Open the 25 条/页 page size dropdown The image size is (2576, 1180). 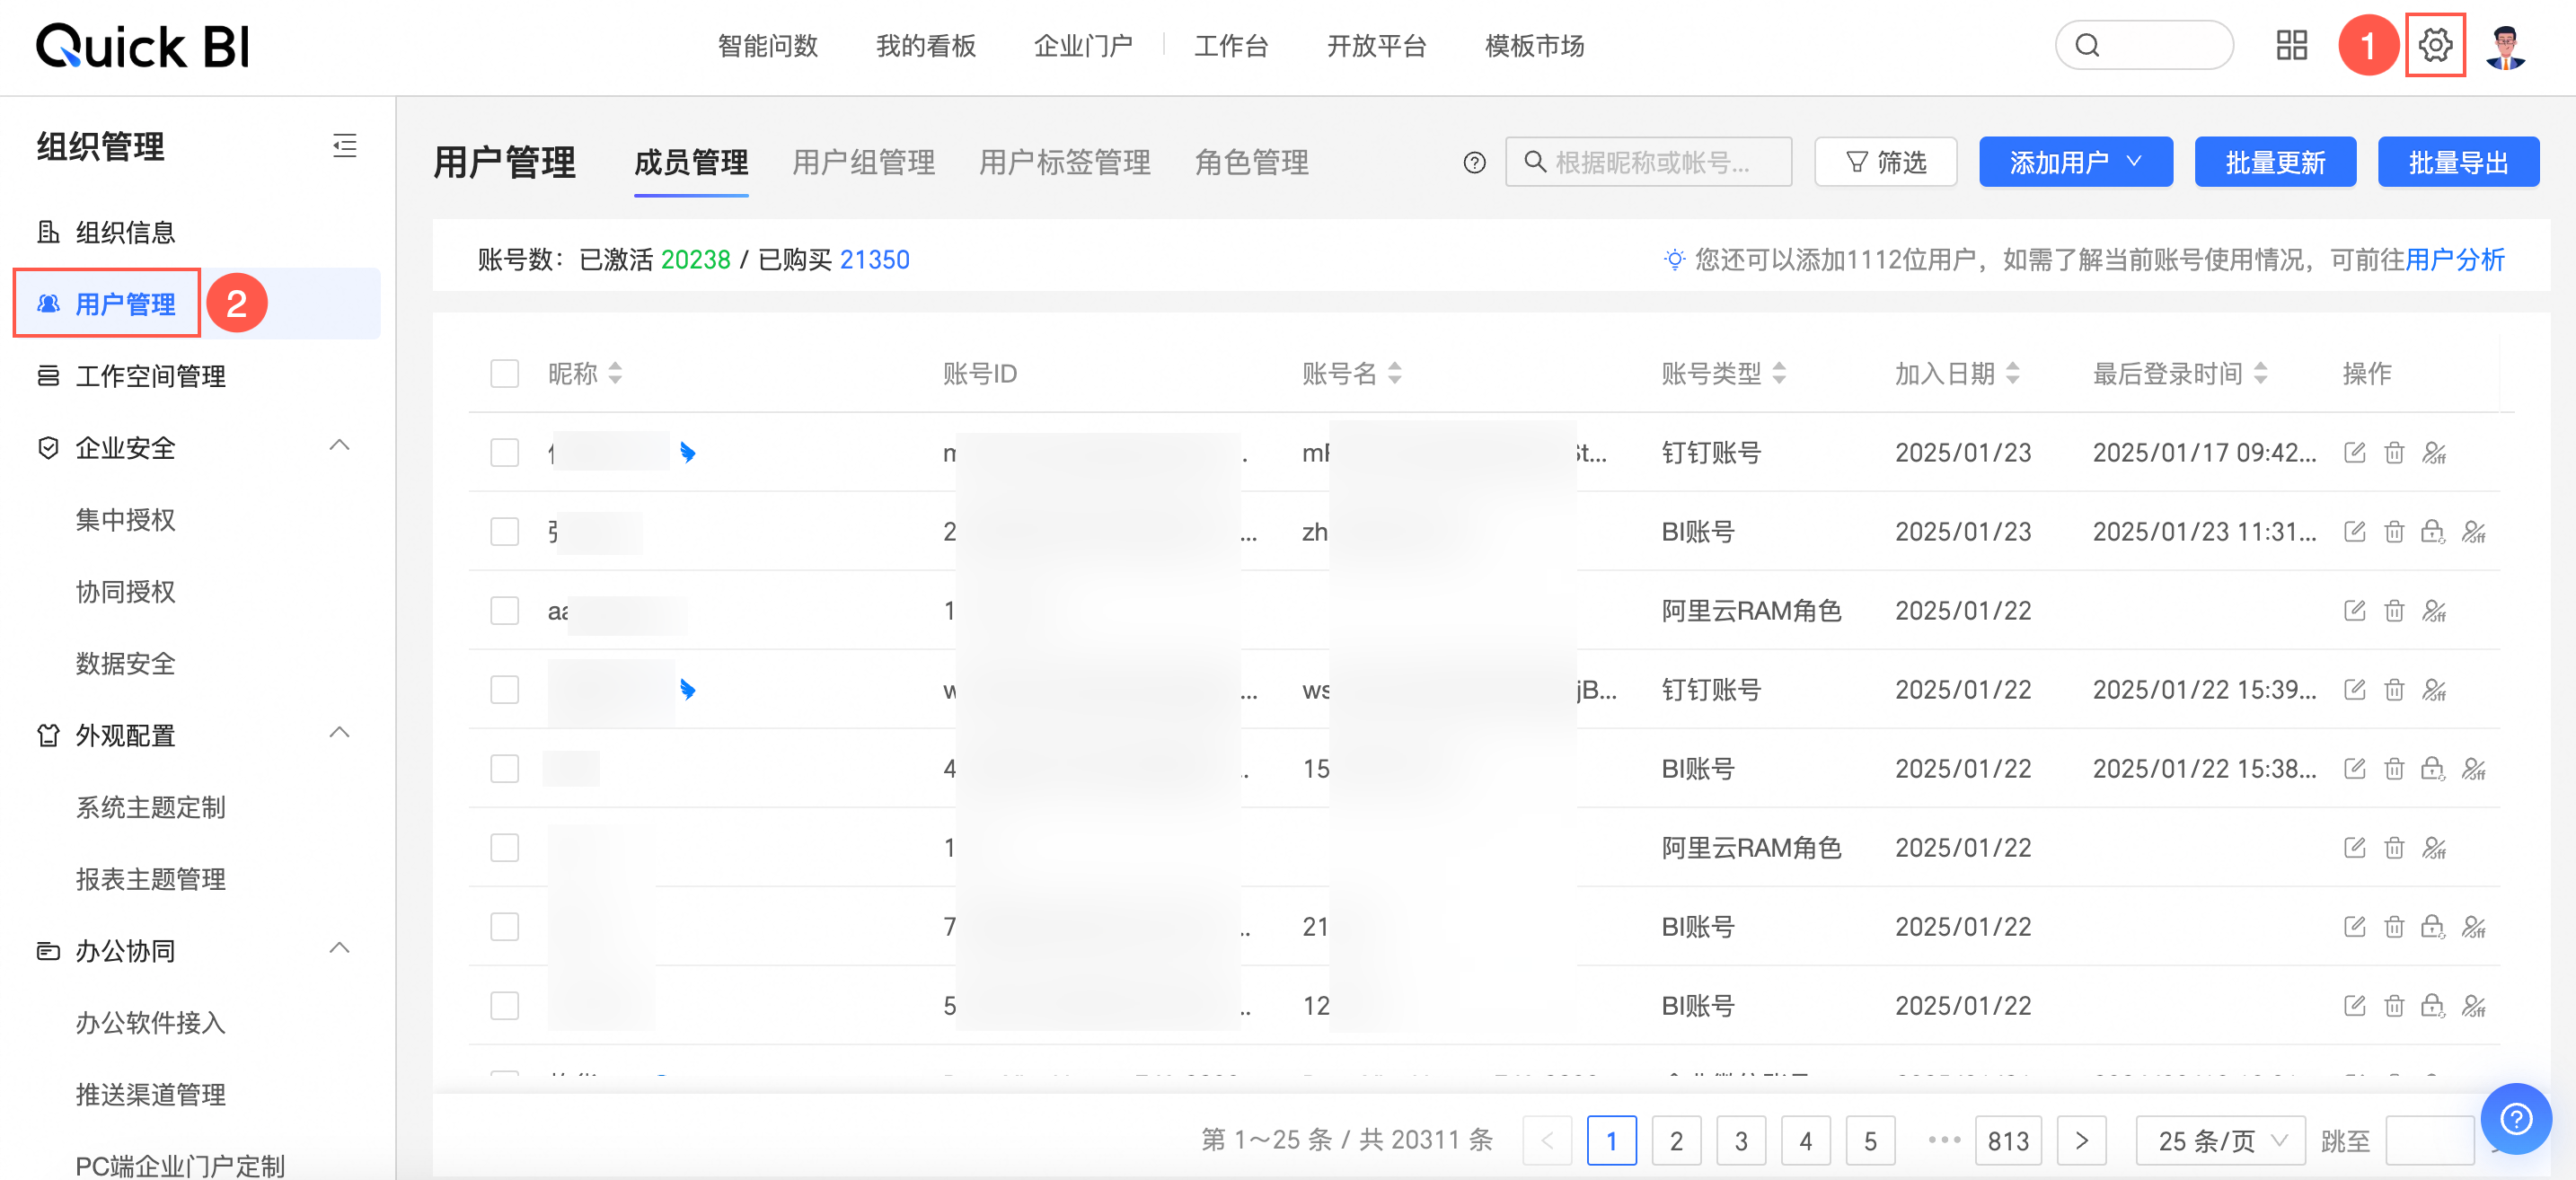point(2220,1140)
